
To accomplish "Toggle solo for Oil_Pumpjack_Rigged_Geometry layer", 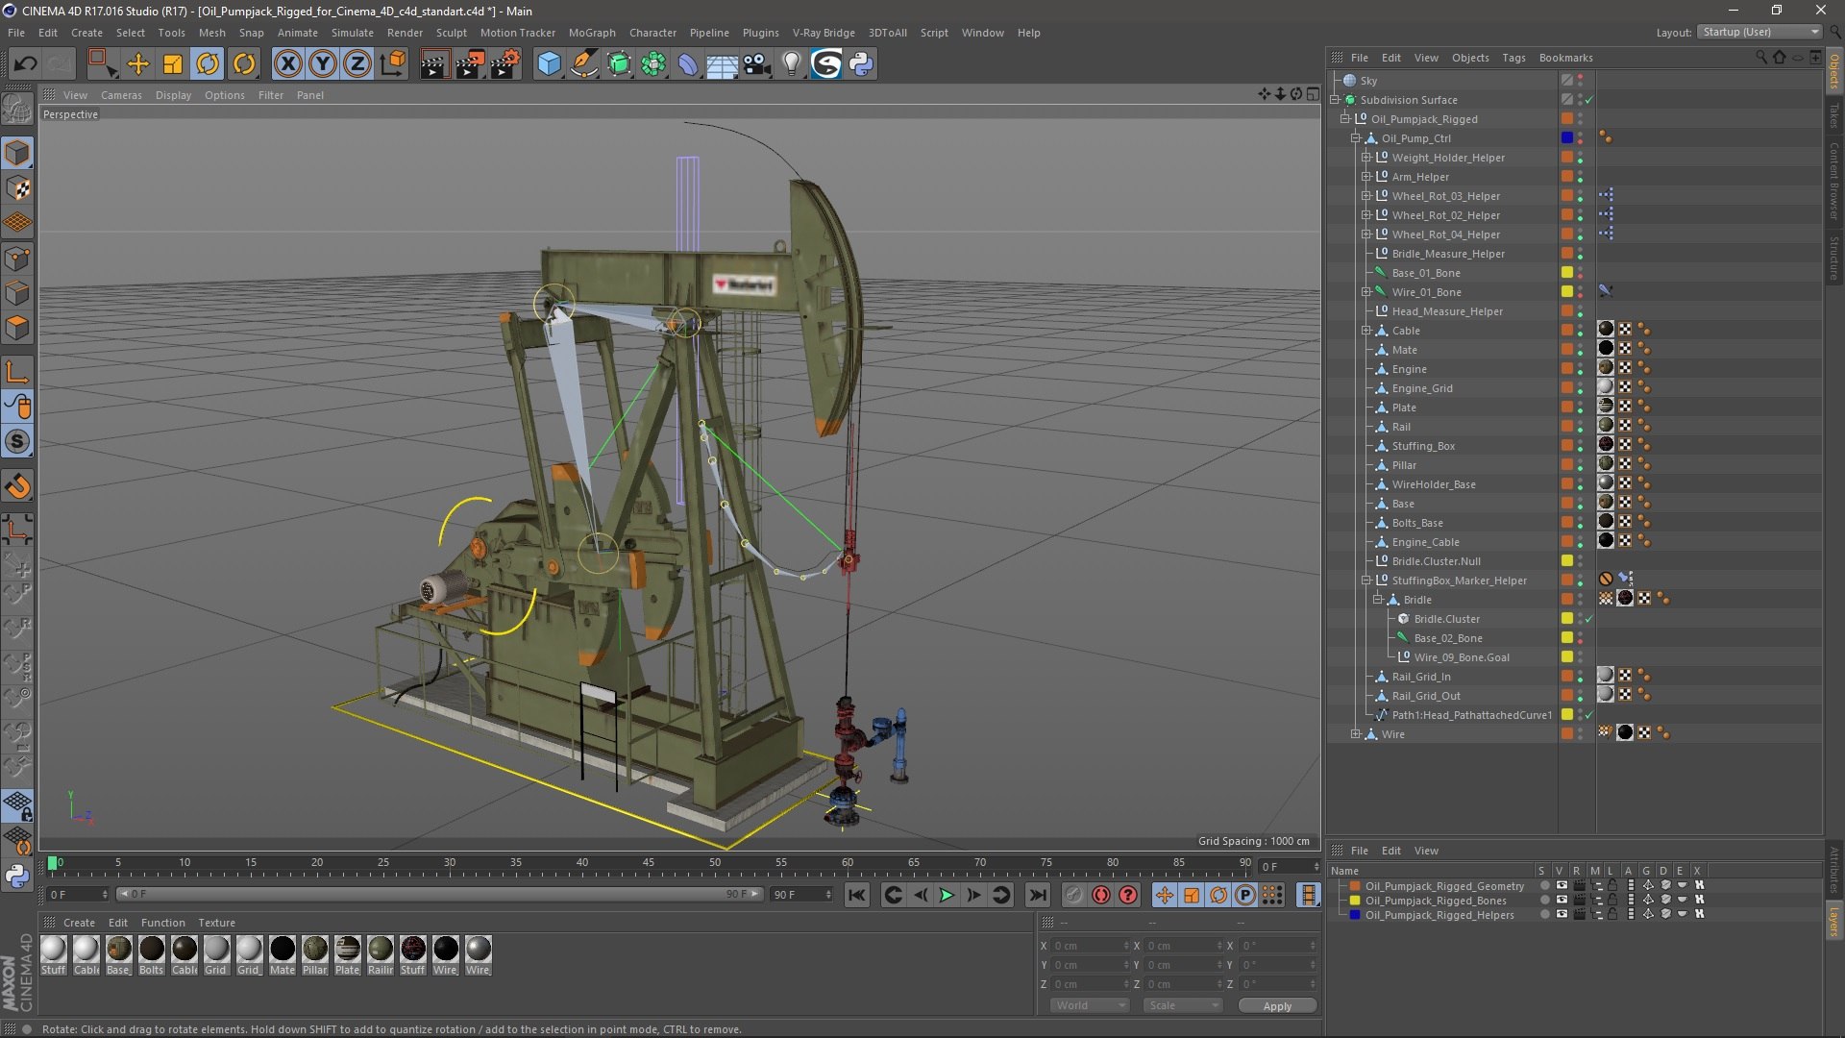I will [x=1544, y=886].
